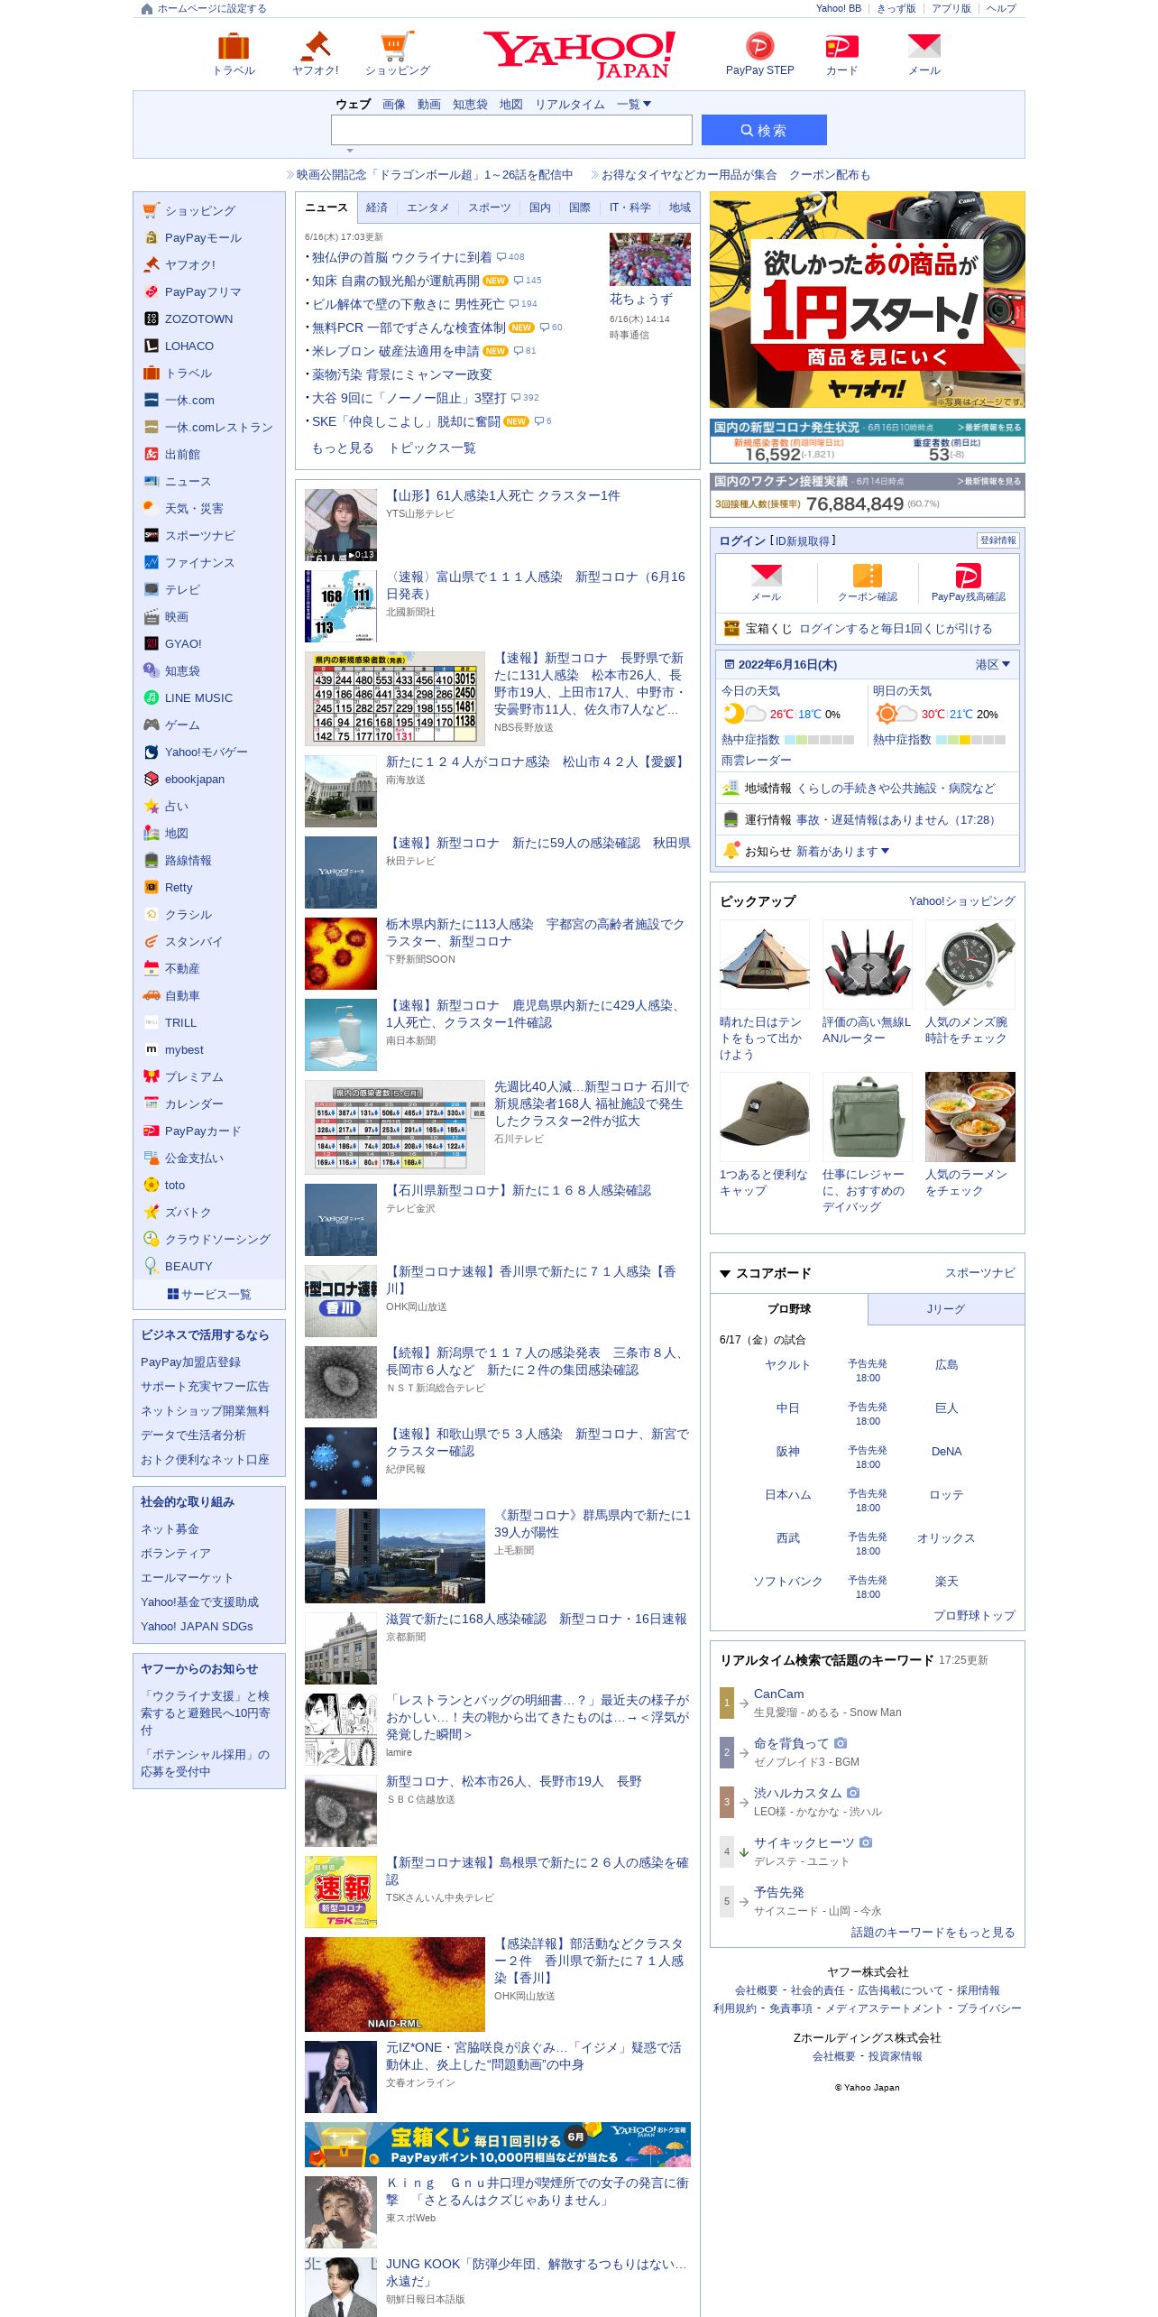The width and height of the screenshot is (1158, 2317).
Task: Open the カード icon in the header
Action: pyautogui.click(x=841, y=46)
